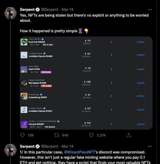
Task: Open the CyberKong #2651 thumbnail
Action: (24, 96)
